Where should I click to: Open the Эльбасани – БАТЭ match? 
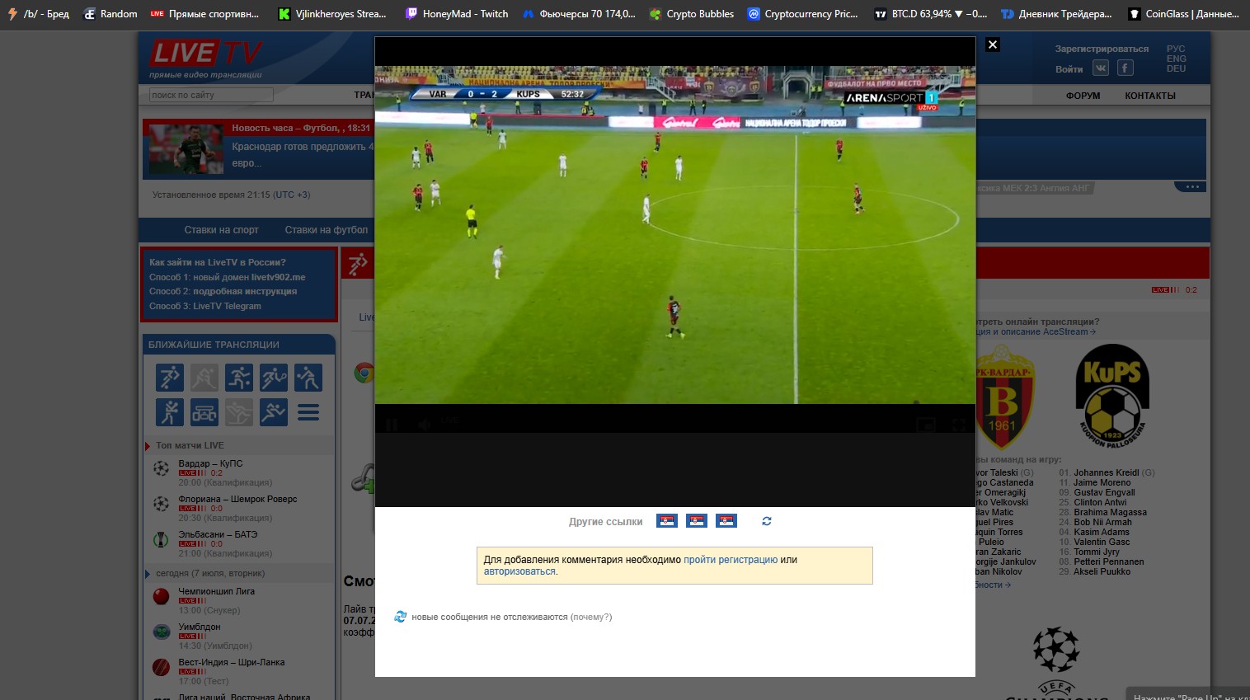(x=218, y=534)
